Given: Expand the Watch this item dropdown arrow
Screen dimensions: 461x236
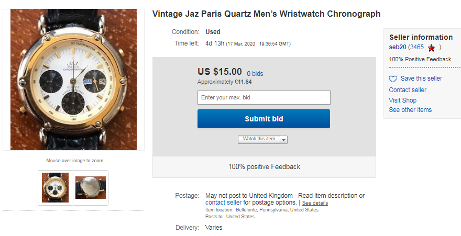Looking at the screenshot, I should 284,140.
